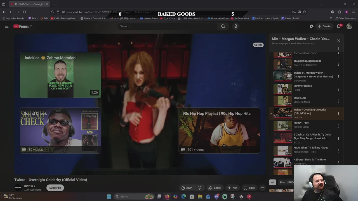Open the Twitch bookmark
The width and height of the screenshot is (358, 201).
33,18
